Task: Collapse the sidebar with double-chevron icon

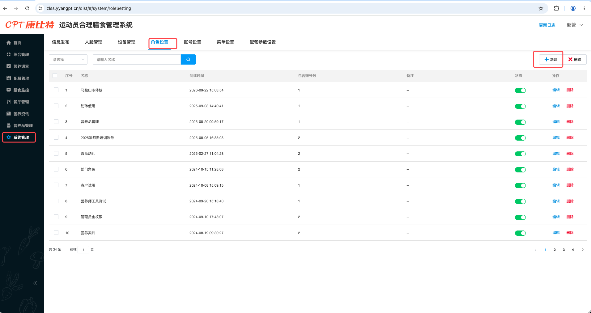Action: coord(35,283)
